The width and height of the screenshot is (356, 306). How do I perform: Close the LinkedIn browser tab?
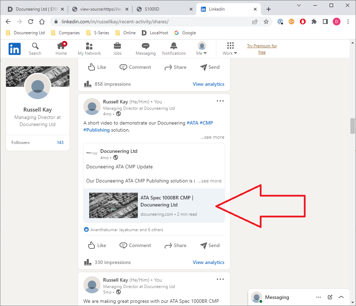[x=255, y=9]
